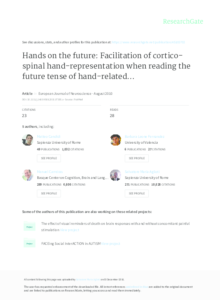Image resolution: width=220 pixels, height=300 pixels.
Task: Open Barbara Leone Fernandez's profile photo
Action: pyautogui.click(x=116, y=140)
